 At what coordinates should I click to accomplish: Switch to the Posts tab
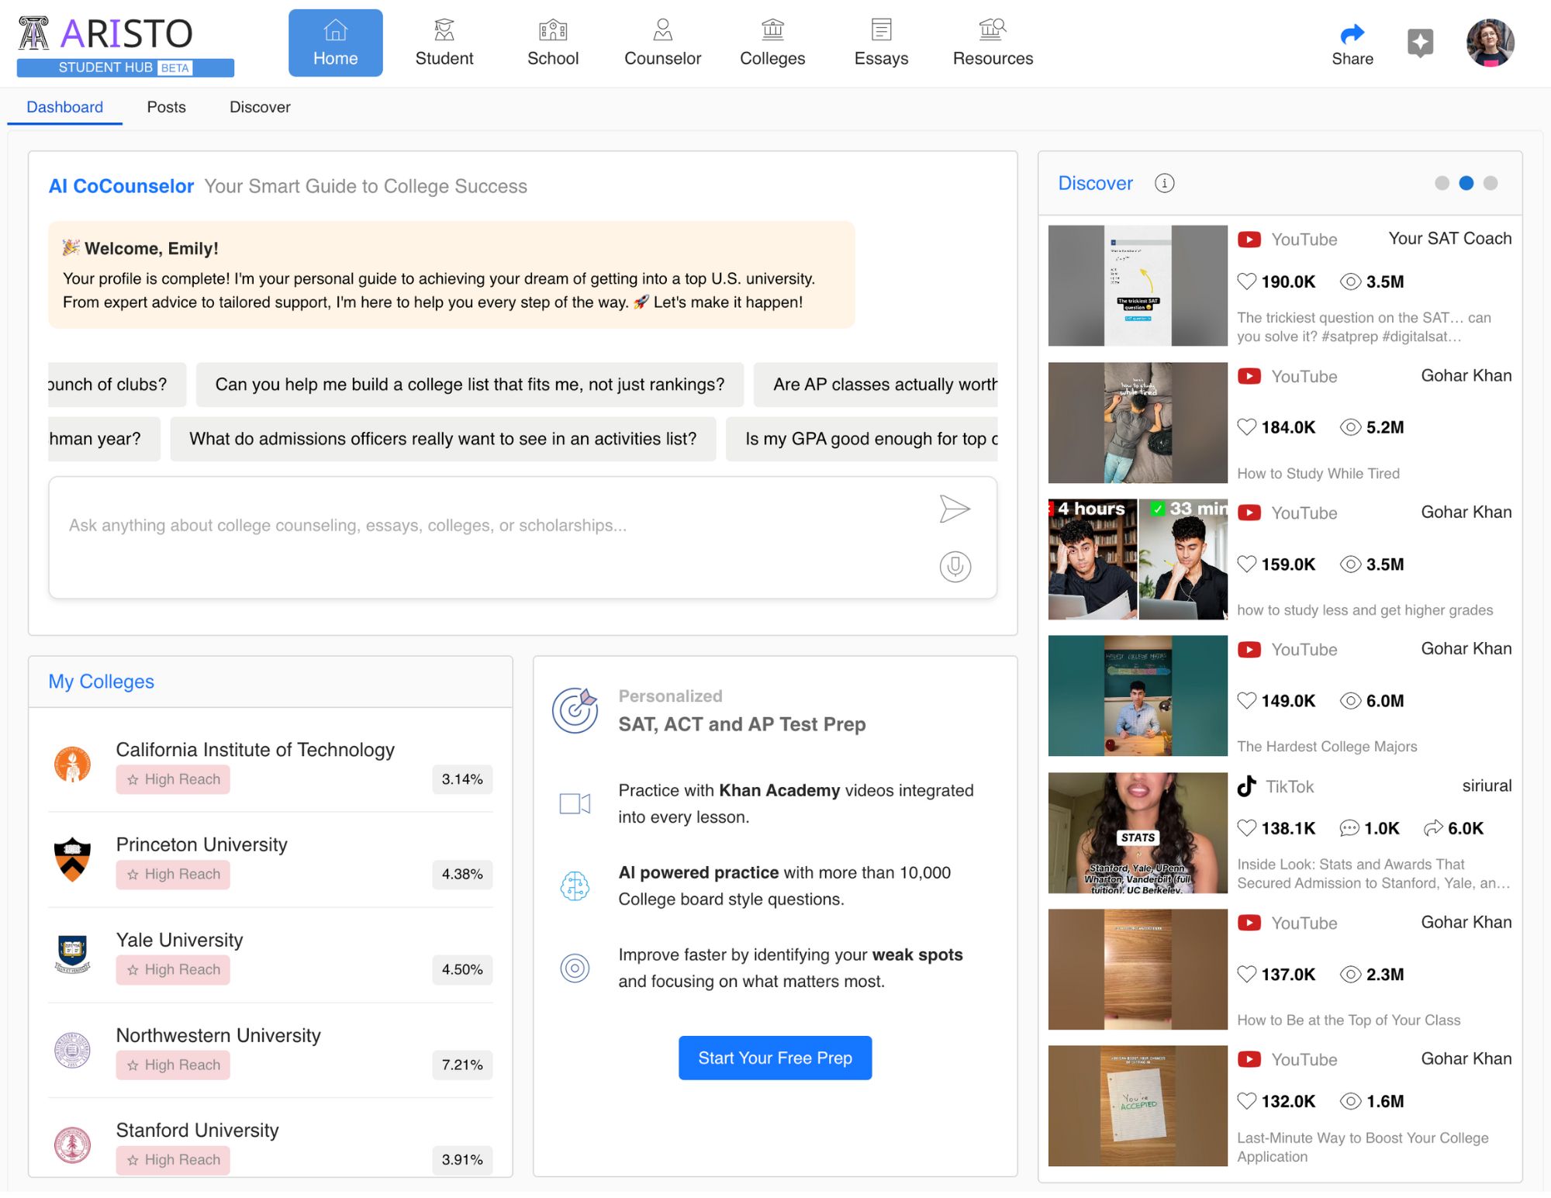click(166, 107)
